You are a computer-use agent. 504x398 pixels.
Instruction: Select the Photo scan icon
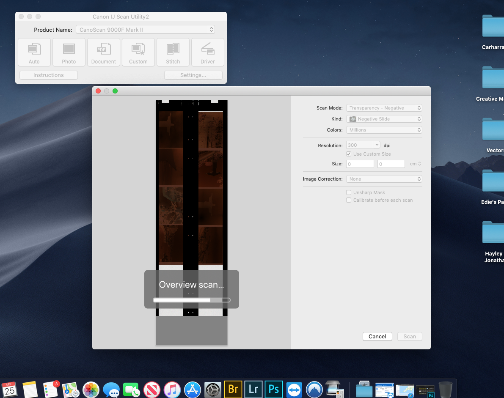pos(69,52)
